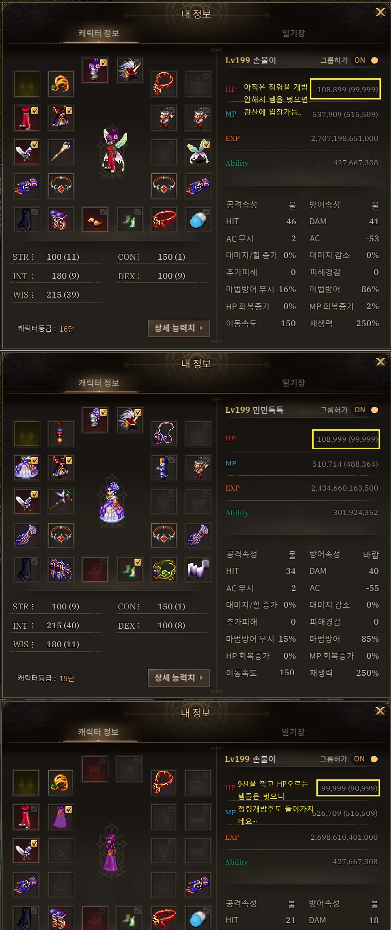Click the purple robe slot in bottom panel
The image size is (391, 930).
[61, 817]
